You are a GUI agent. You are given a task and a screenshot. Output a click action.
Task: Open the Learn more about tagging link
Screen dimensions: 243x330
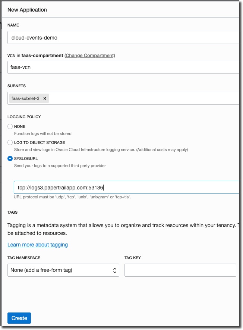point(38,245)
